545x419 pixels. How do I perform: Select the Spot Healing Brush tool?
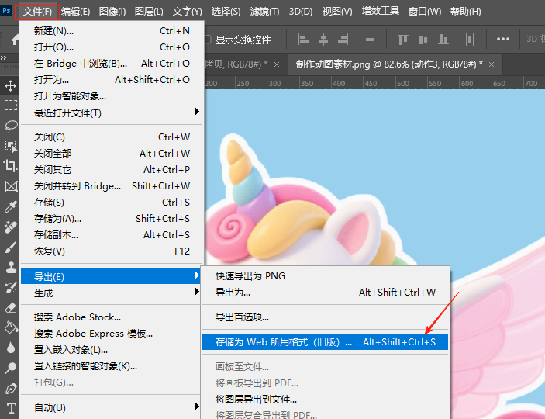pyautogui.click(x=10, y=227)
